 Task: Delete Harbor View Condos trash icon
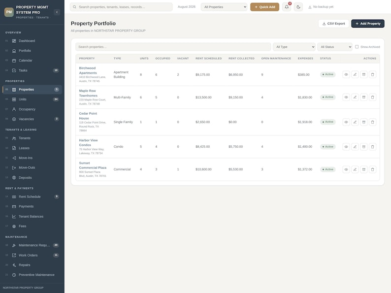373,147
